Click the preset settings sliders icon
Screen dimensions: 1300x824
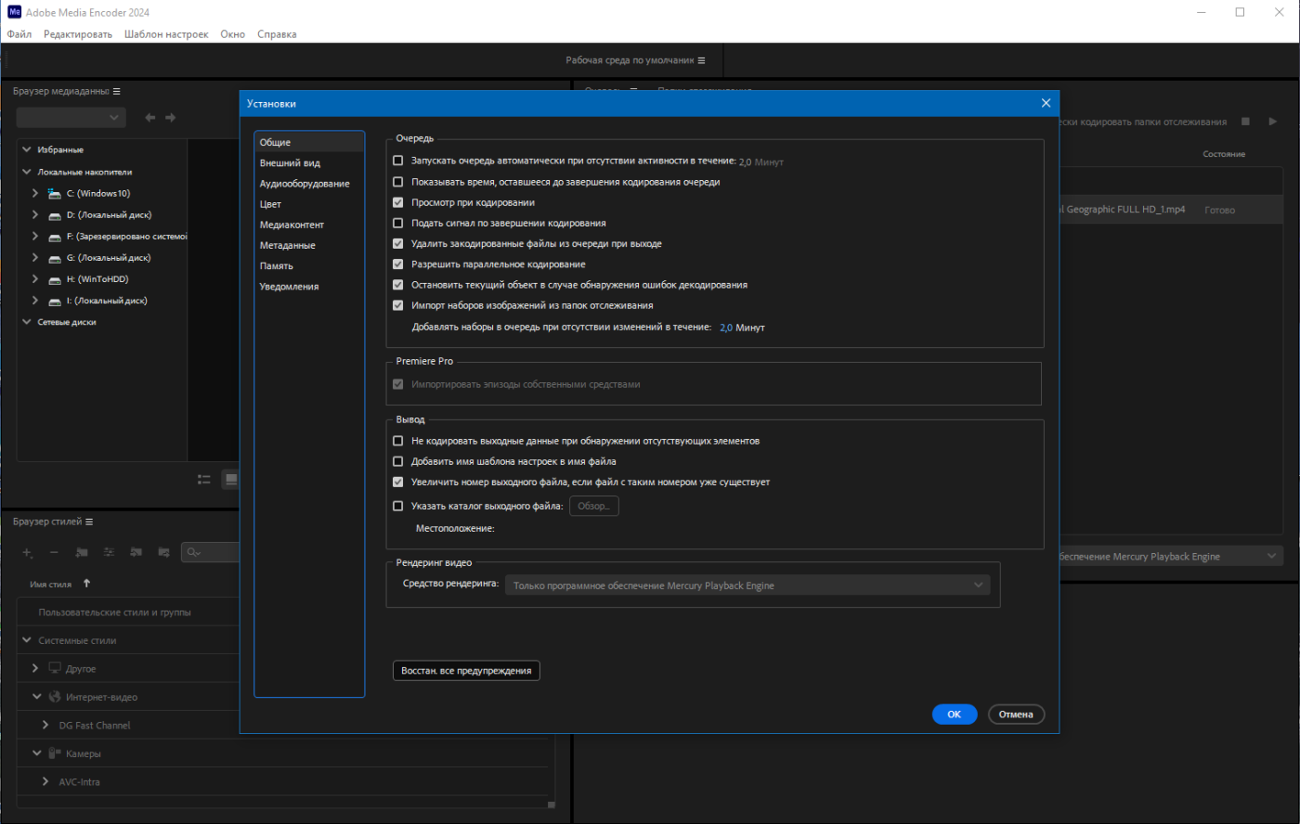[109, 552]
